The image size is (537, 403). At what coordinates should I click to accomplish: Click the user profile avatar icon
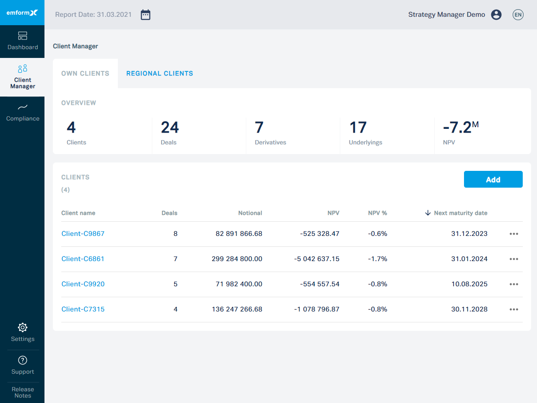pyautogui.click(x=496, y=14)
